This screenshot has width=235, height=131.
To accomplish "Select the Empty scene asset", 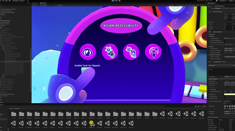I will pyautogui.click(x=14, y=124).
